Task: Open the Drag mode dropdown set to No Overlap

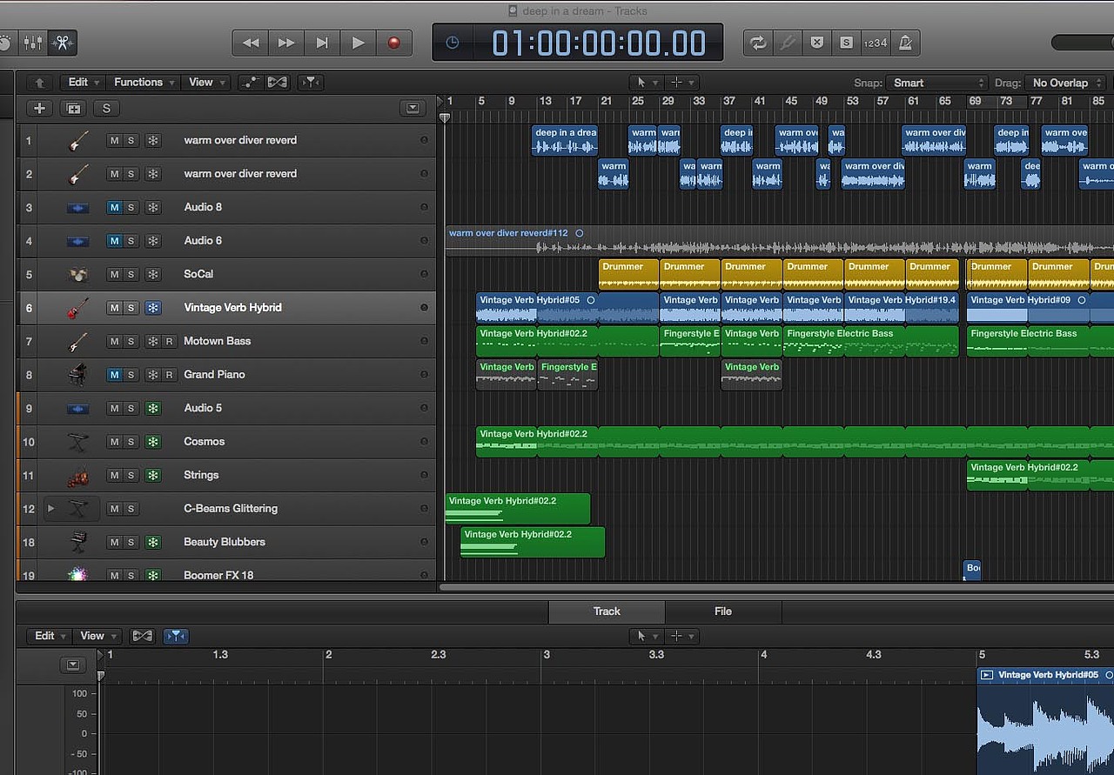Action: click(1064, 83)
